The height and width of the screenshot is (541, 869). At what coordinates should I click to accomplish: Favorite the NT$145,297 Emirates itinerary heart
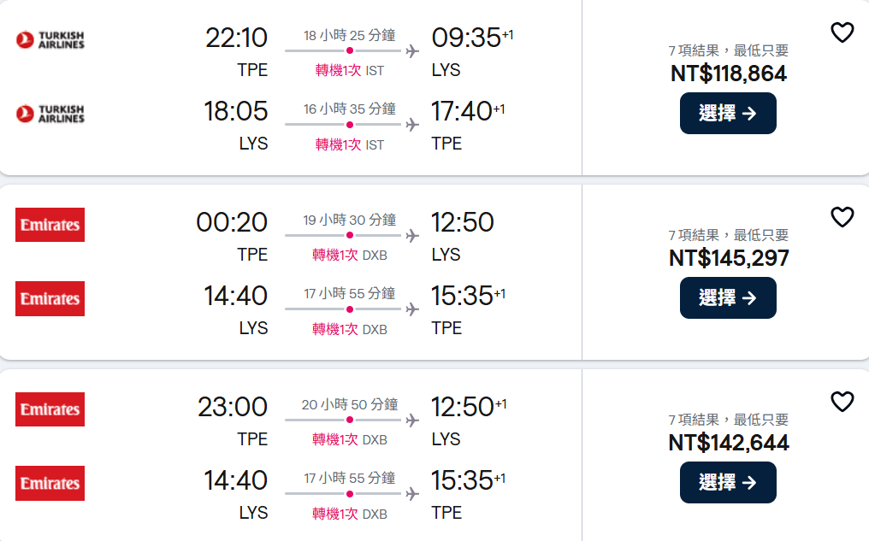tap(842, 218)
